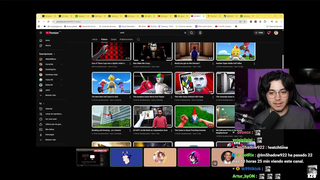Play 'This Game is About Punching Gnomes' thumbnail
The image size is (320, 180).
[x=194, y=116]
